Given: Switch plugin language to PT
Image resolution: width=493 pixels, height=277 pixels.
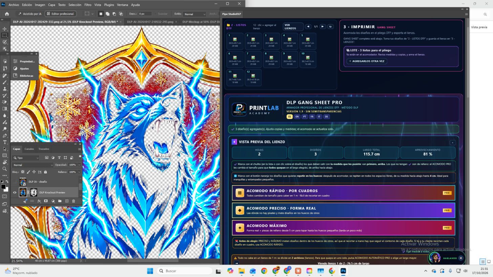Looking at the screenshot, I should [304, 116].
